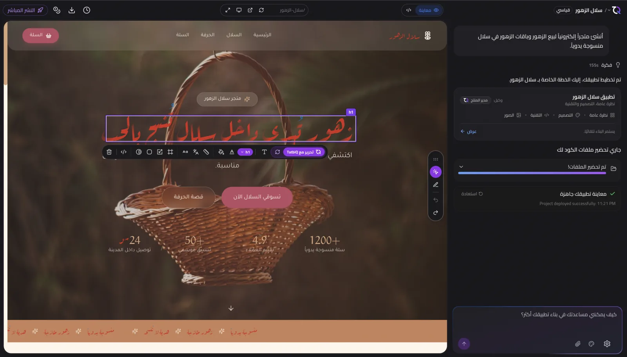The height and width of the screenshot is (357, 627).
Task: Click the undo arrow in the side toolbar
Action: click(x=435, y=200)
